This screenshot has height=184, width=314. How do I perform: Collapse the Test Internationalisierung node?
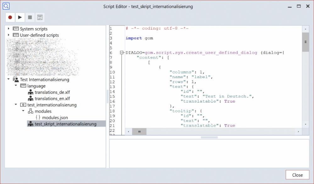(x=8, y=80)
